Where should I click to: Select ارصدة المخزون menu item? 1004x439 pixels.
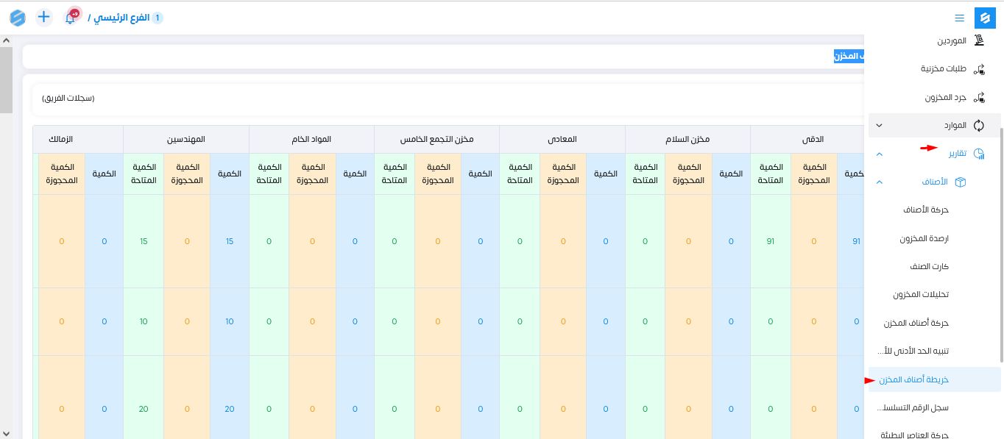click(924, 238)
